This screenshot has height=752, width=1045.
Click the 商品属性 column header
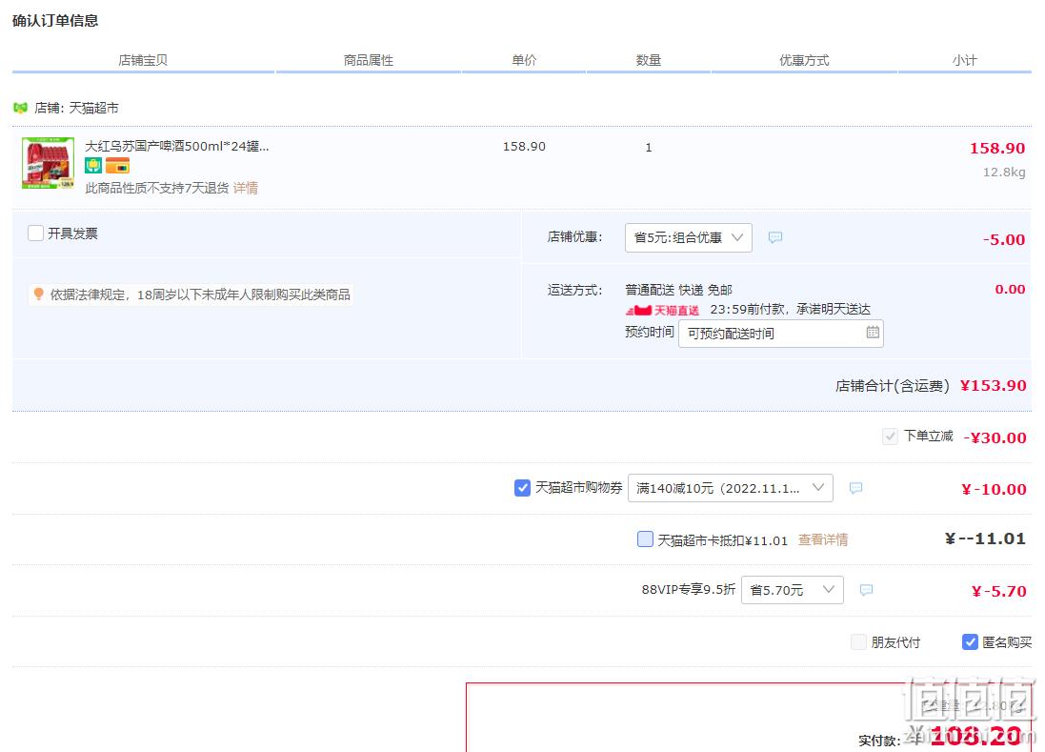369,60
